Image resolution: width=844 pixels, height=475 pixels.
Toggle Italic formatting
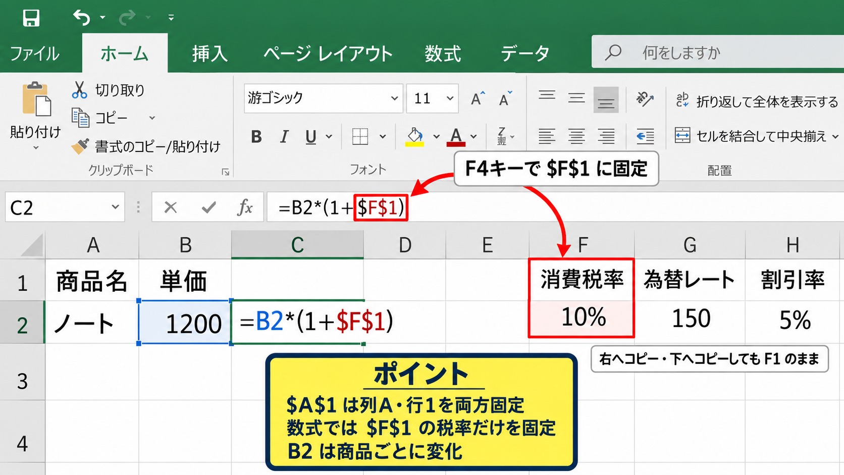tap(284, 137)
